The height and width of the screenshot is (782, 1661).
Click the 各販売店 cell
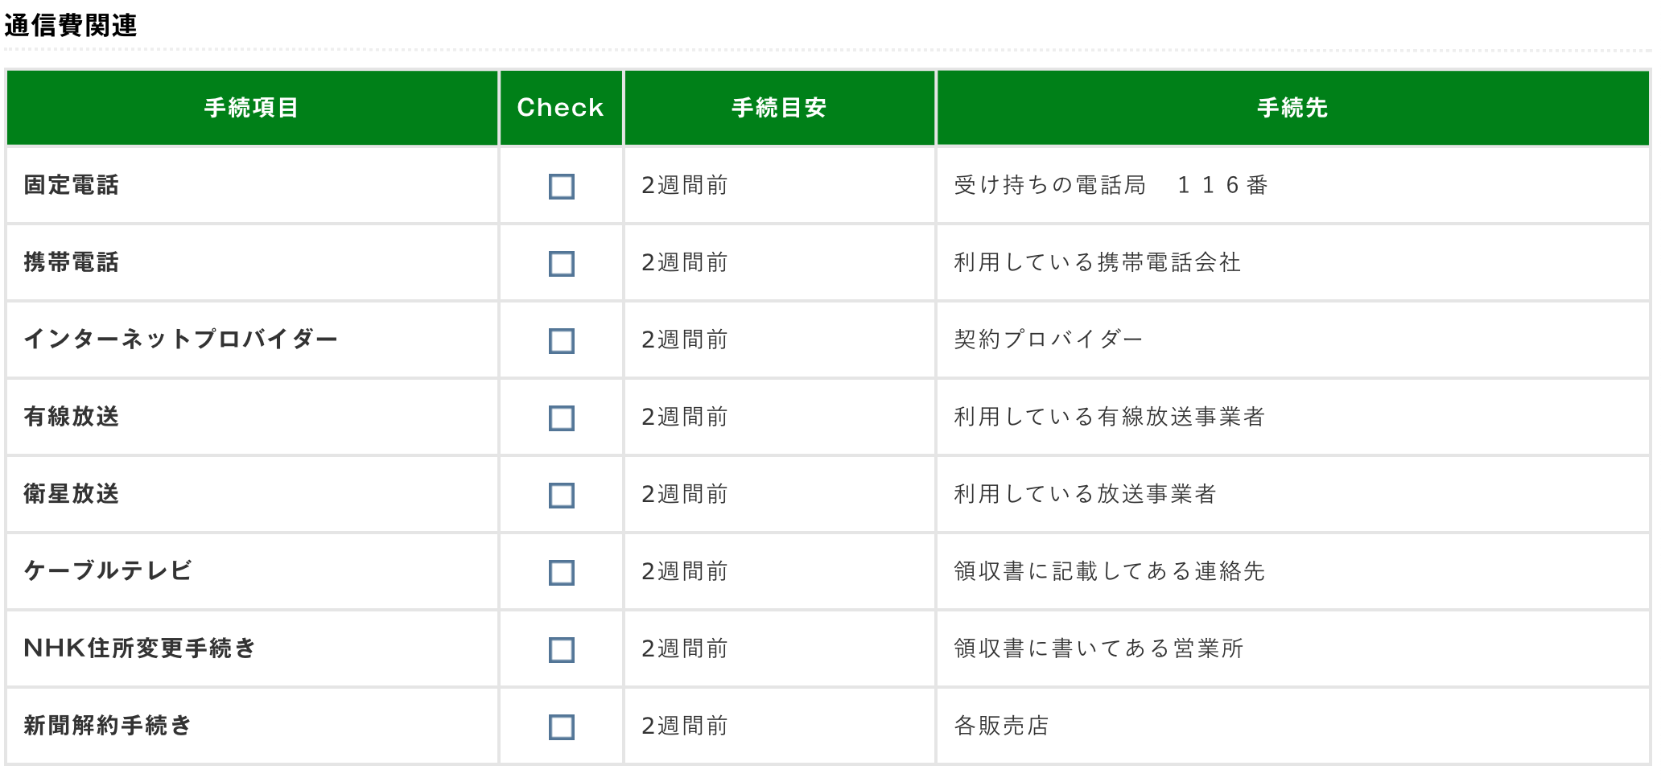(x=1001, y=726)
